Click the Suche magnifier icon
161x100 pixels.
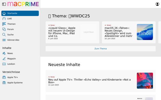(x=4, y=35)
